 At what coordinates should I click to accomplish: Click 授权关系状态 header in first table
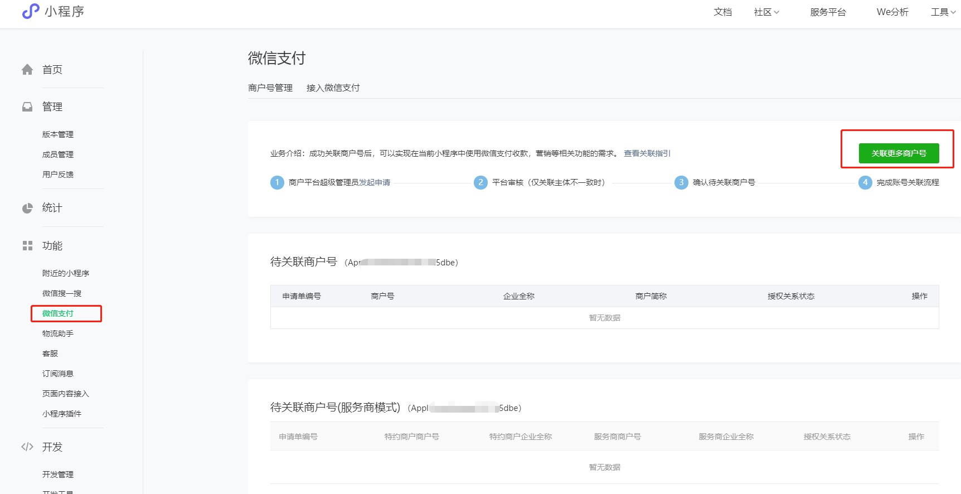(791, 296)
